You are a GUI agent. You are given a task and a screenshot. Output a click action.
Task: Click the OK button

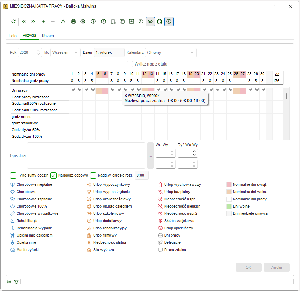[249, 267]
